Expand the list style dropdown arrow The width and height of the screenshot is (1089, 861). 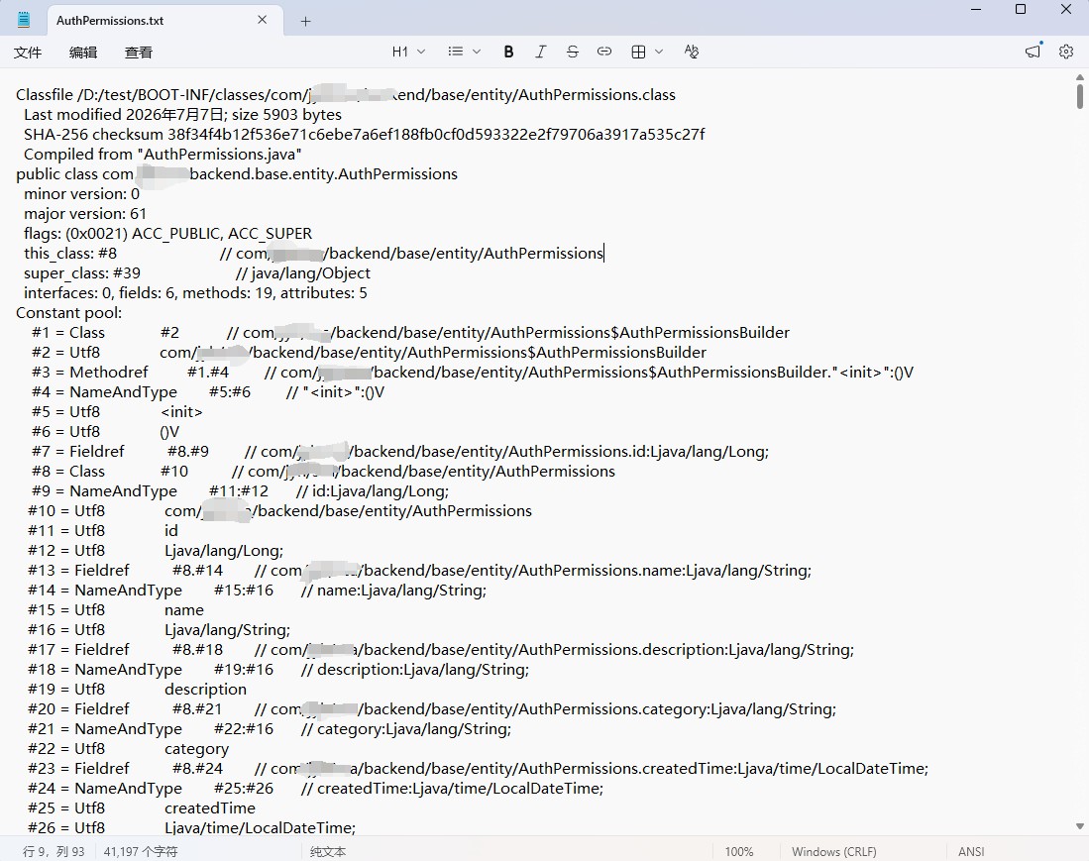[477, 52]
